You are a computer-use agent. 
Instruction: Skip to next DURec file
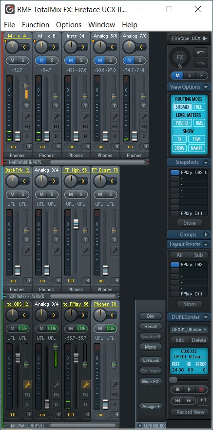click(x=189, y=401)
